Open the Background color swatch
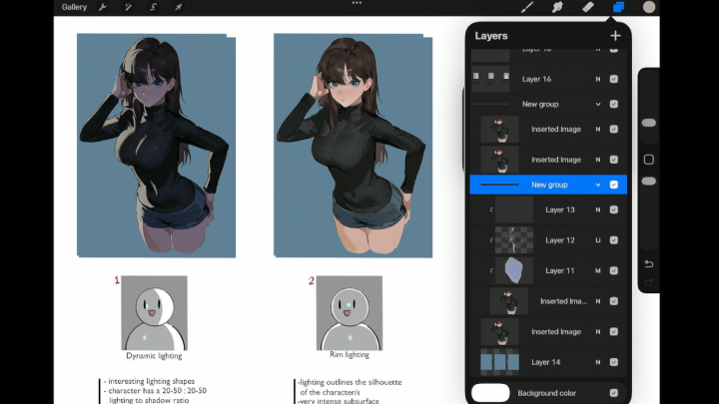 pos(490,393)
